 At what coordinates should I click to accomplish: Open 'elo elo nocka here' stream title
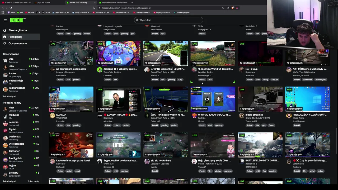pos(161,160)
